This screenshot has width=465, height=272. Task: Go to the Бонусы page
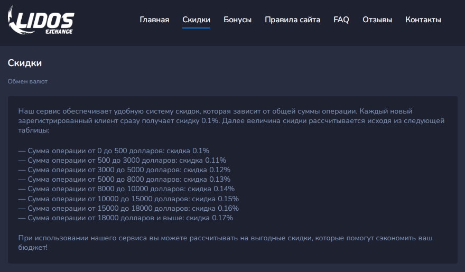[x=237, y=20]
